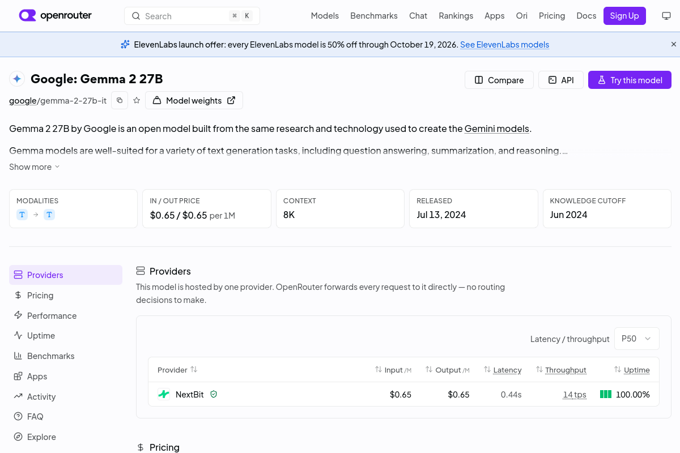Go to Uptime in the sidebar
Viewport: 680px width, 453px height.
pyautogui.click(x=66, y=335)
